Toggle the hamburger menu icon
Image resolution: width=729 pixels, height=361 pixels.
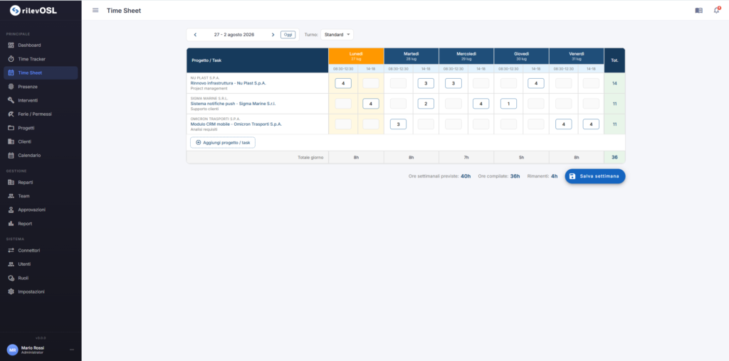95,10
